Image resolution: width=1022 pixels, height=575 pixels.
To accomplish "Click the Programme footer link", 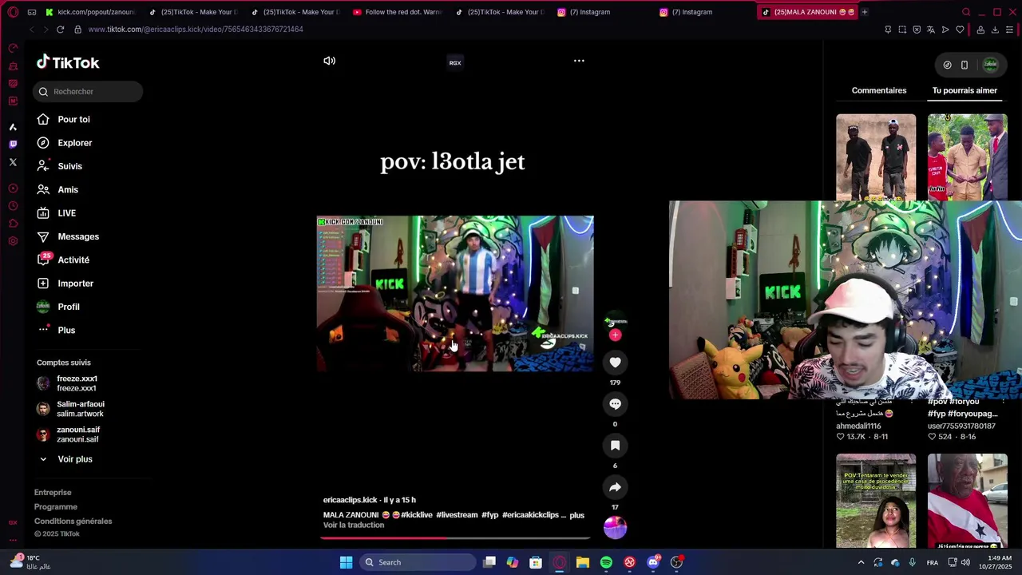I will [x=56, y=507].
